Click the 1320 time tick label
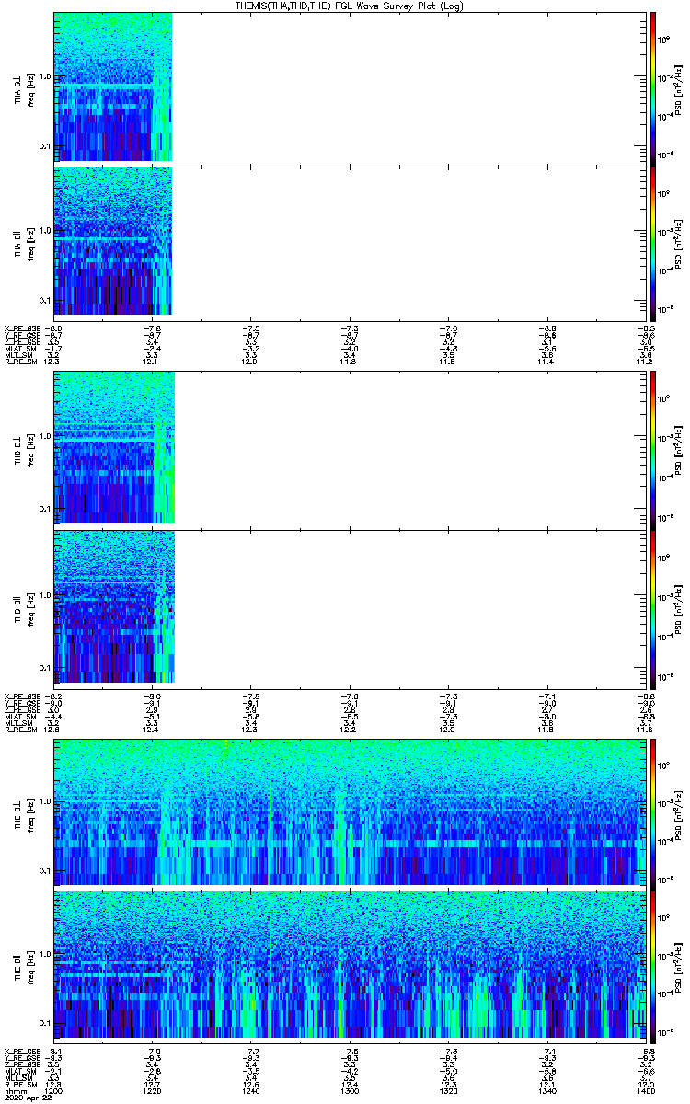Image resolution: width=690 pixels, height=1104 pixels. coord(448,1092)
